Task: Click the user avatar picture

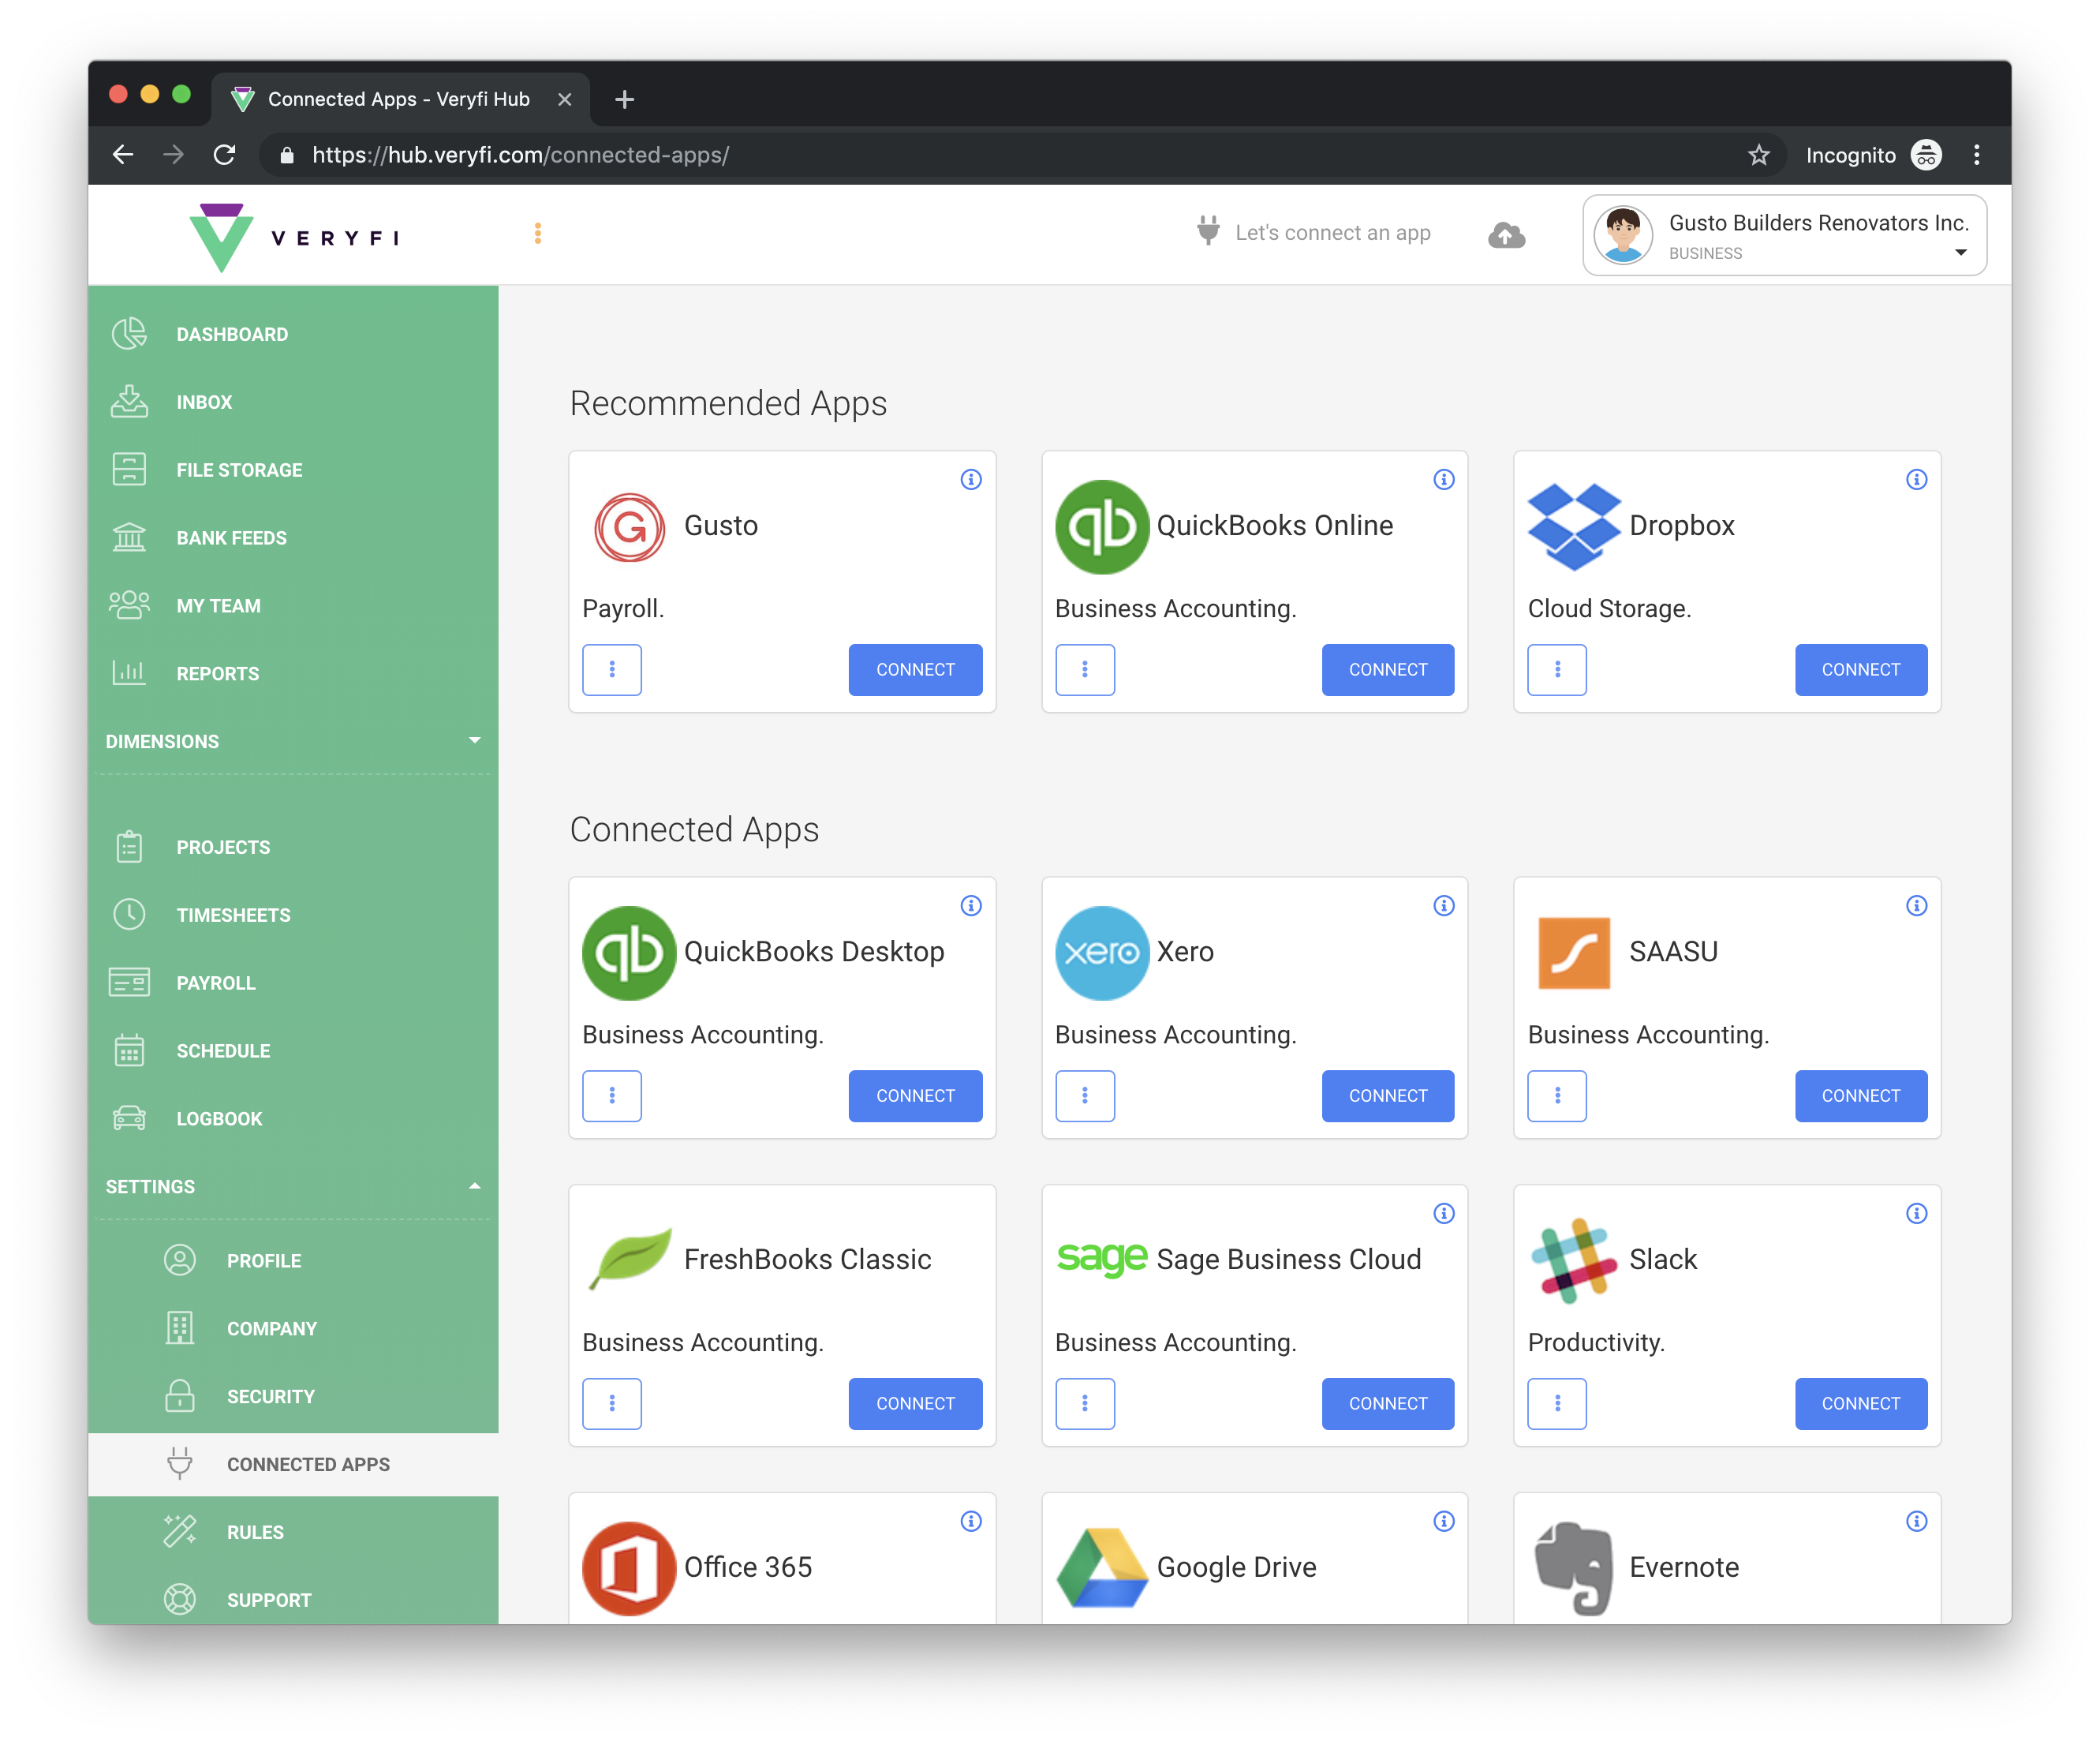Action: point(1622,235)
